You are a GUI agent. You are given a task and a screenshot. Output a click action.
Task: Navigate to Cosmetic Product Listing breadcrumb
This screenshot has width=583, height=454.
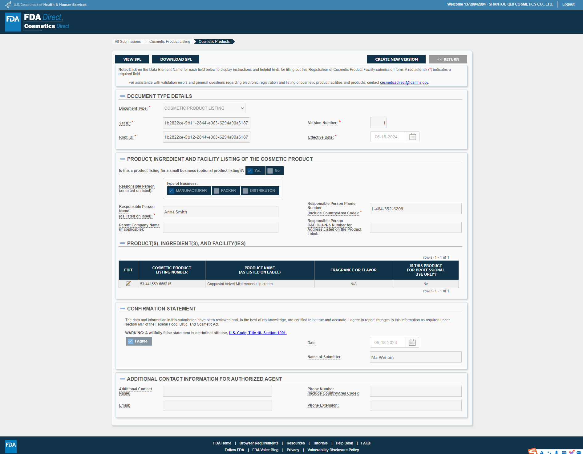tap(169, 42)
